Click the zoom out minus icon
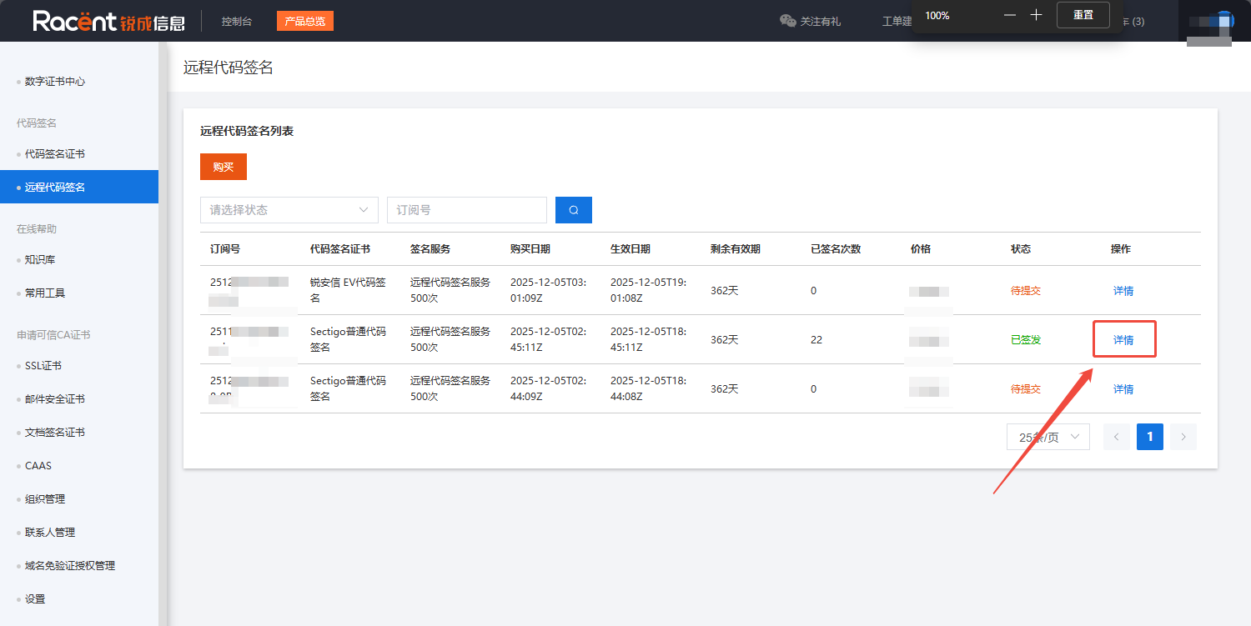Viewport: 1251px width, 626px height. (x=1010, y=15)
